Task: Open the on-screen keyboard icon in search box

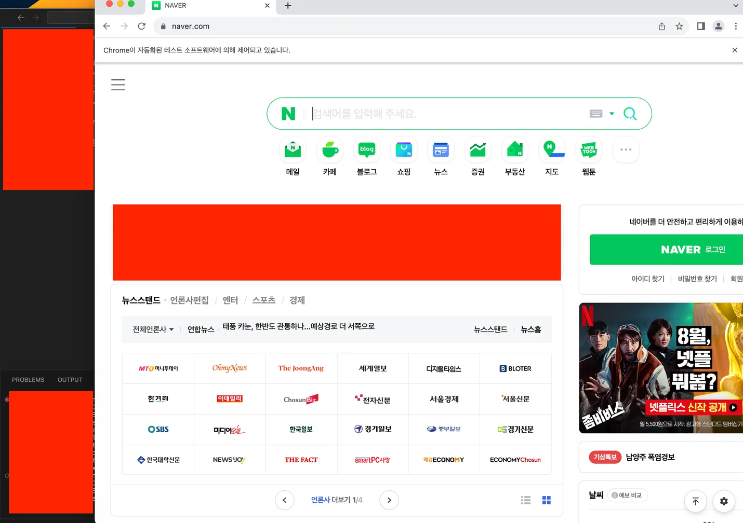Action: (x=596, y=114)
